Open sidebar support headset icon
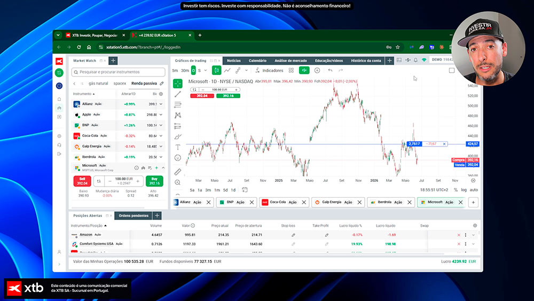The width and height of the screenshot is (534, 301). click(x=59, y=145)
